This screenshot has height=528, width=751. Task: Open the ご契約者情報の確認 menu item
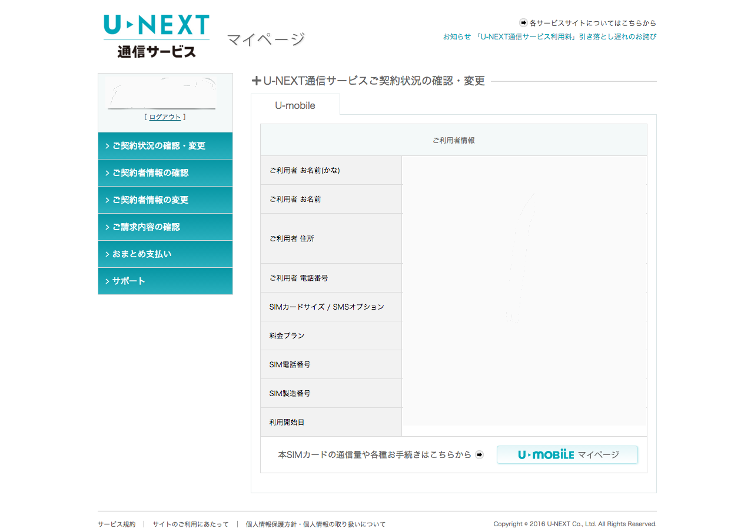point(165,173)
